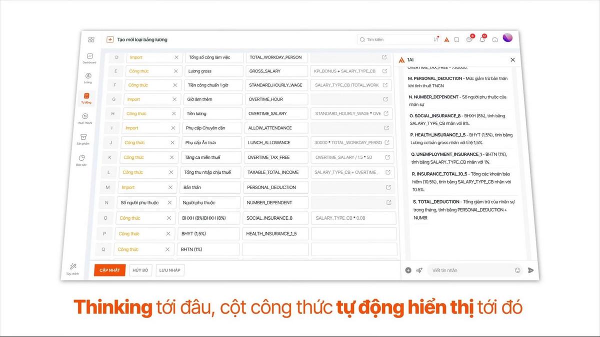
Task: Clear the Số người phụ thuộc type in row N
Action: click(169, 203)
